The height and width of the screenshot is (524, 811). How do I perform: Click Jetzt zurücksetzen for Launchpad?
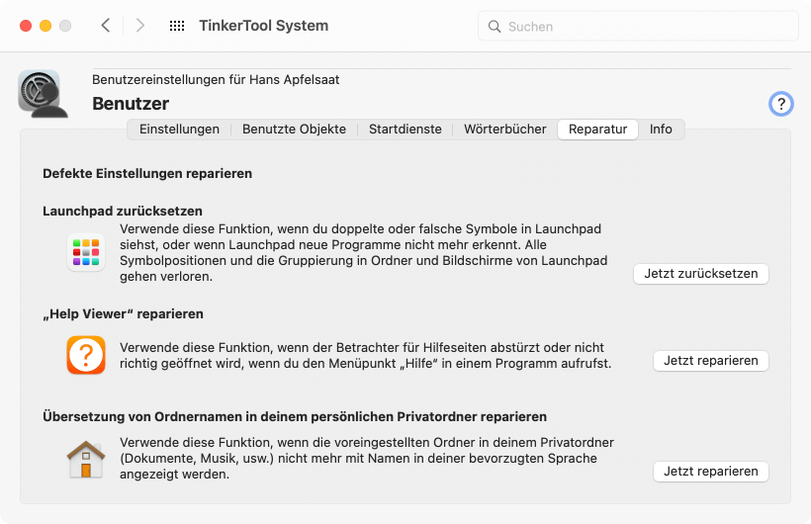pos(701,274)
